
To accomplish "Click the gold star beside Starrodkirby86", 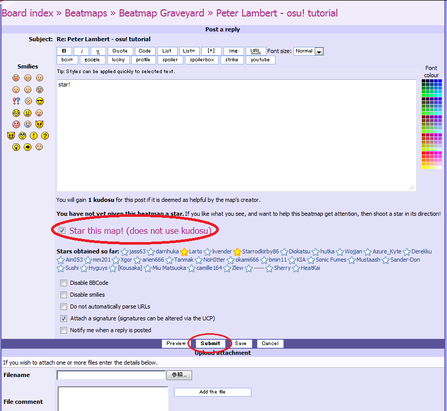I will point(237,252).
